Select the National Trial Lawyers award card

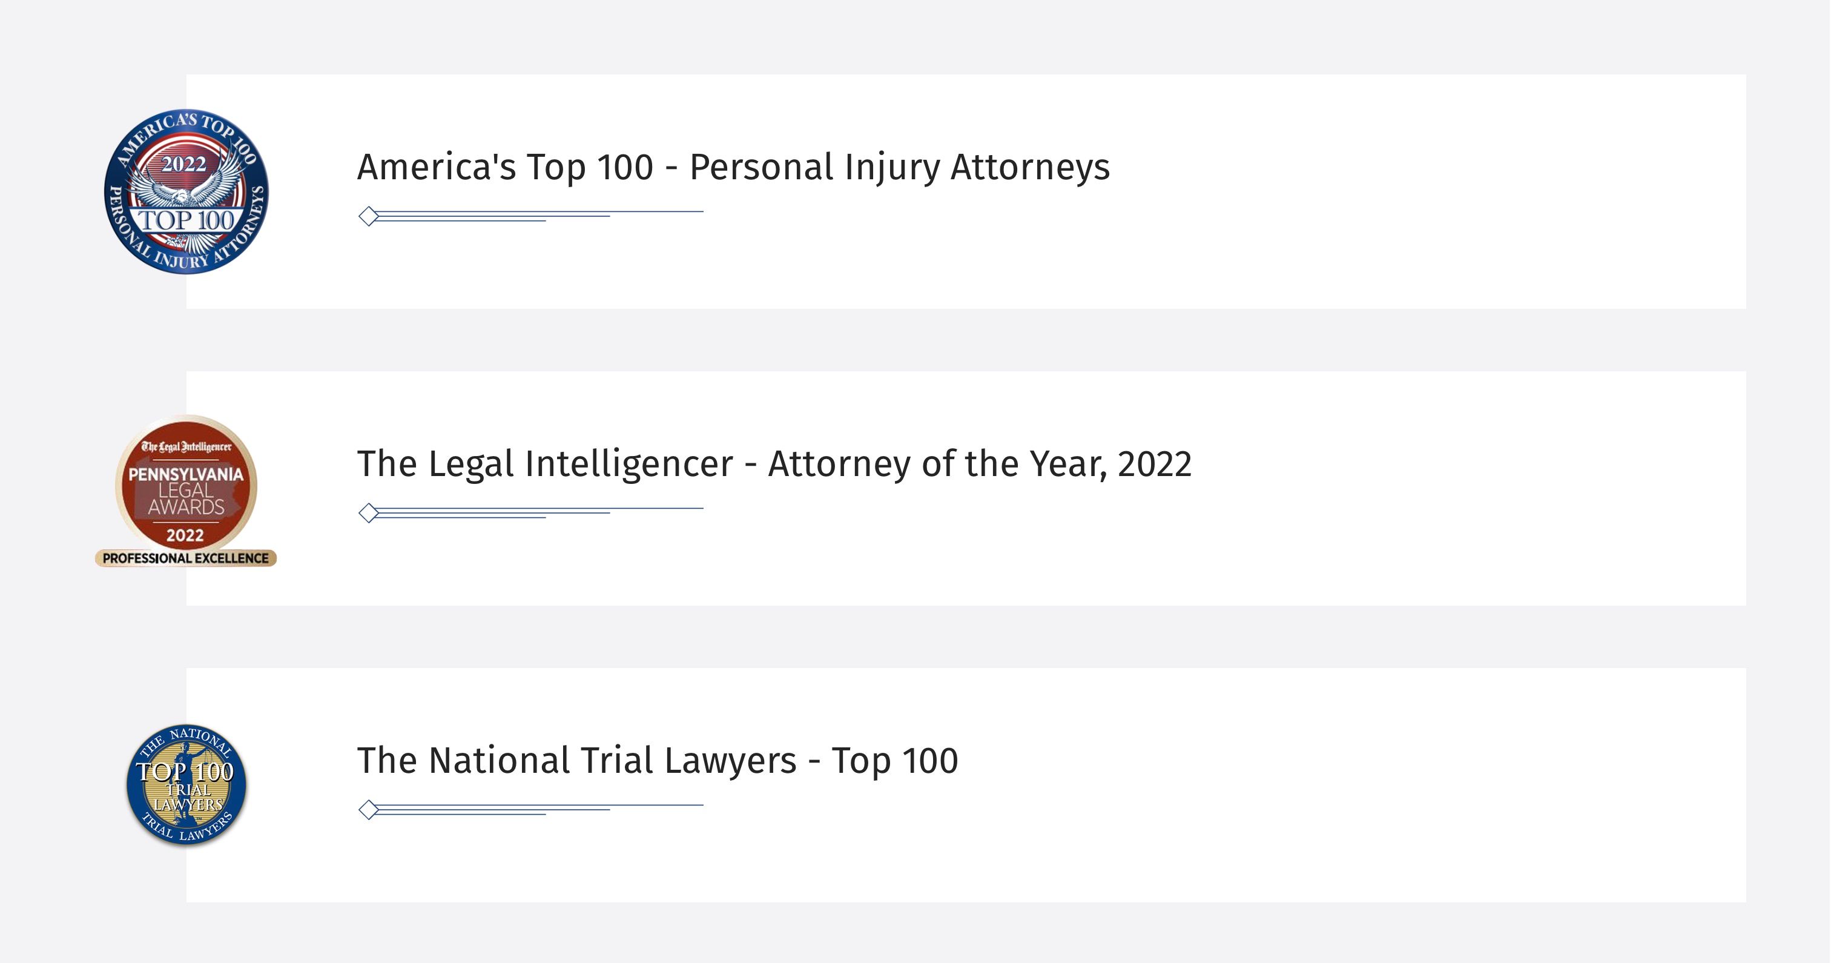coord(966,784)
